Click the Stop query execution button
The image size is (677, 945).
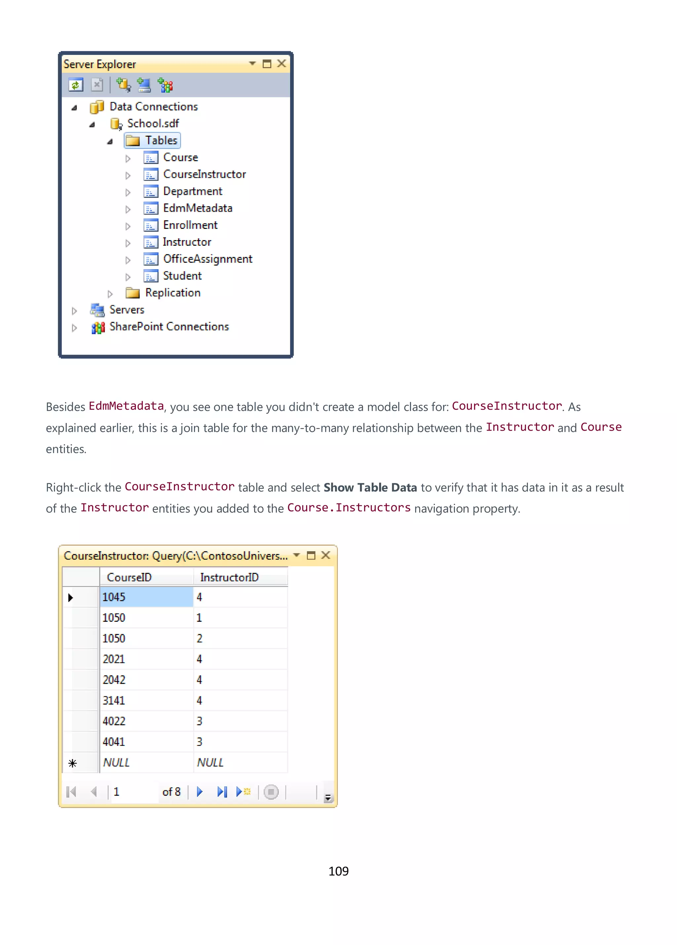click(x=271, y=792)
